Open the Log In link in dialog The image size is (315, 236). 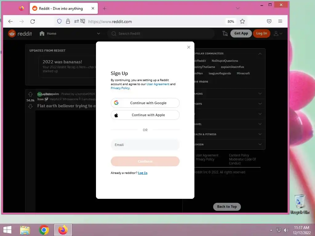click(143, 173)
